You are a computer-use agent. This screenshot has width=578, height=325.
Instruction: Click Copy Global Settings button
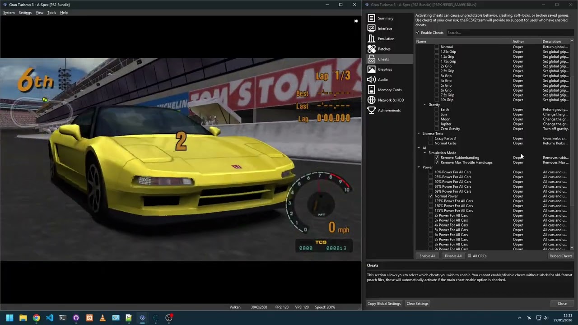pos(384,304)
